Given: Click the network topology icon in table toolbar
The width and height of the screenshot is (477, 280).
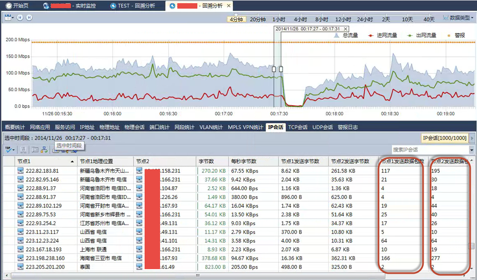Looking at the screenshot, I should coord(44,149).
